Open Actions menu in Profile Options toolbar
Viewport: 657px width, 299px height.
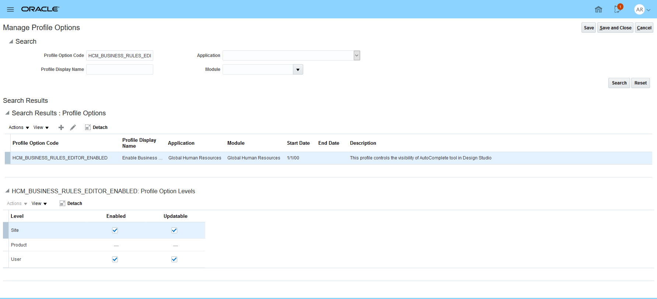pyautogui.click(x=19, y=127)
